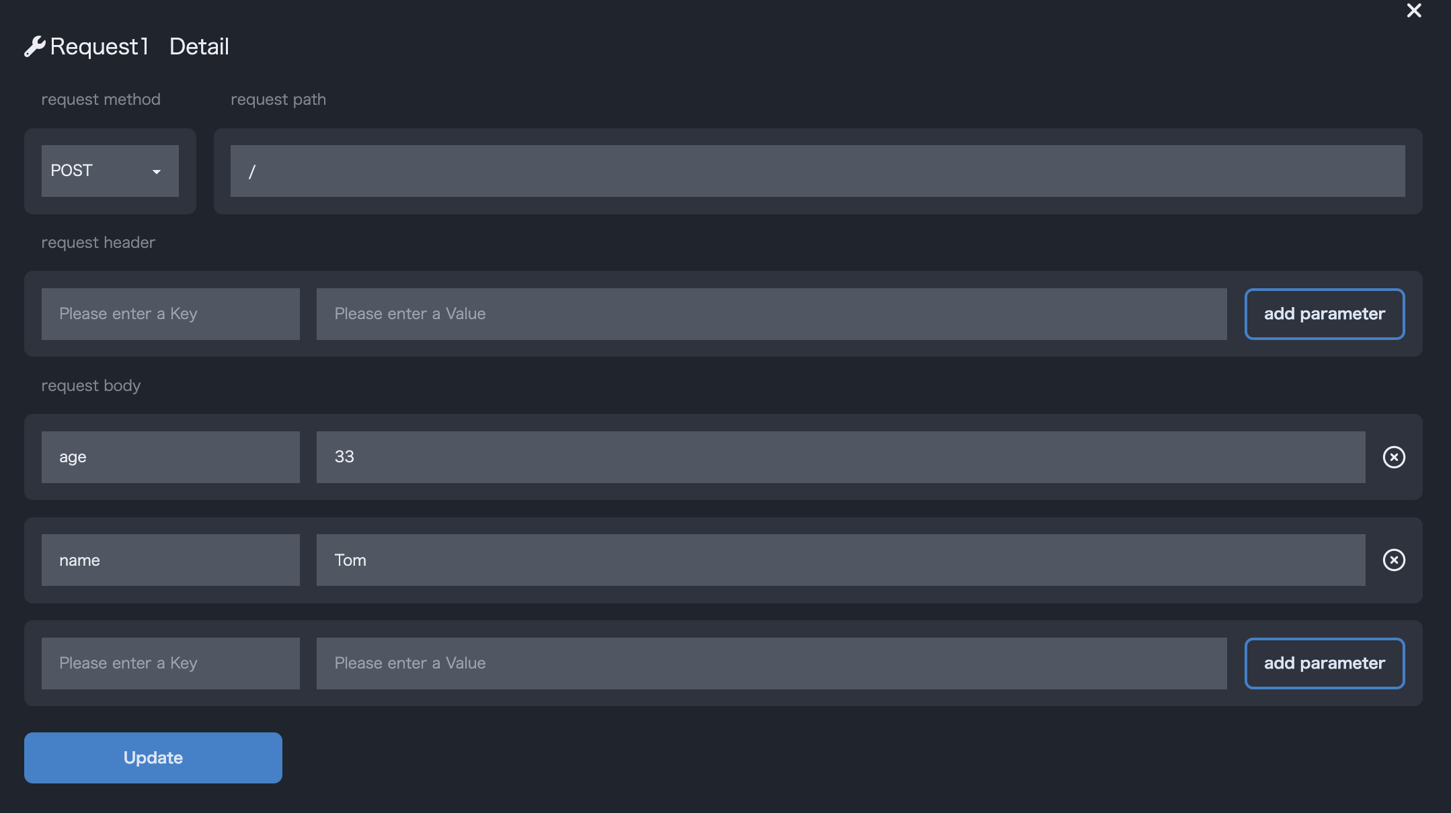The height and width of the screenshot is (813, 1451).
Task: Click the new body parameter Key field
Action: click(x=170, y=663)
